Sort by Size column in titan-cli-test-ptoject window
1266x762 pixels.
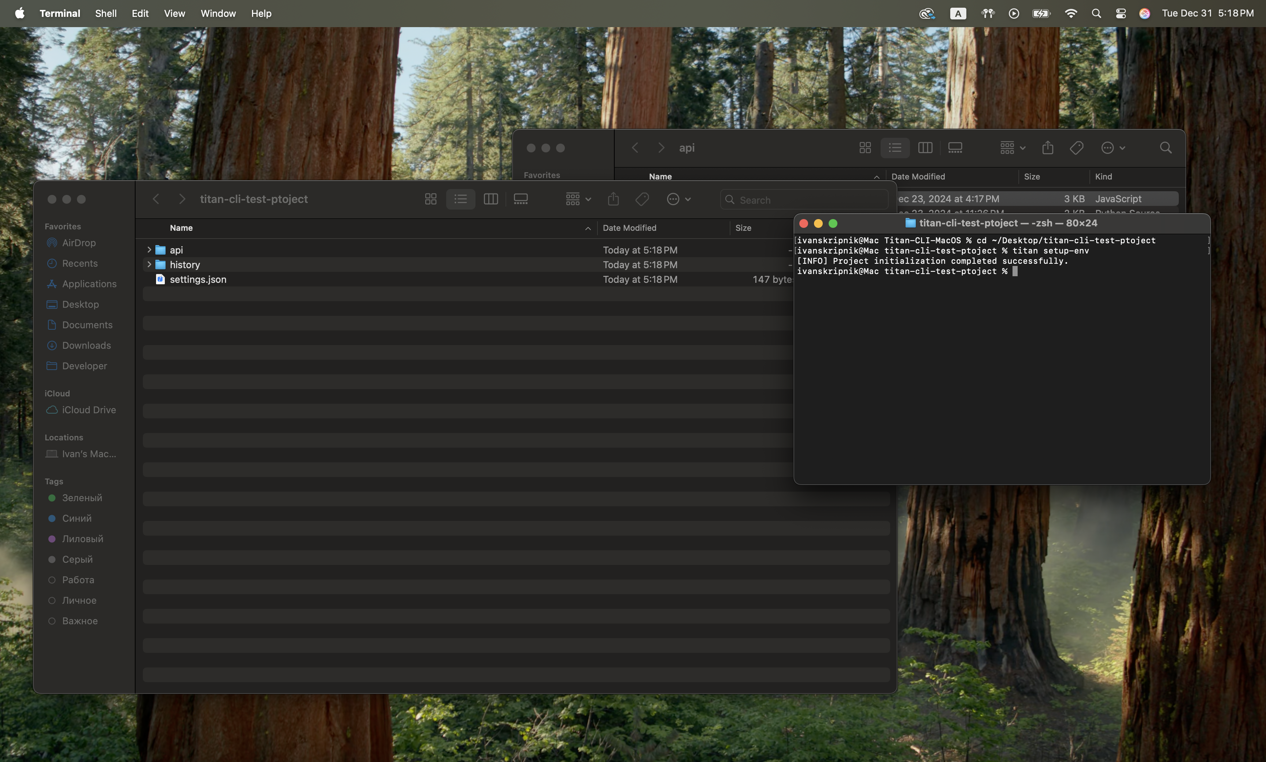tap(743, 228)
